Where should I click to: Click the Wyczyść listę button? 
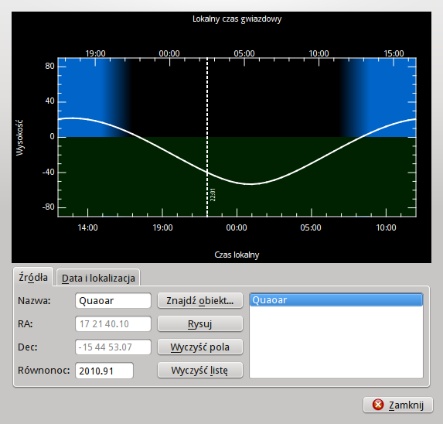pos(200,370)
